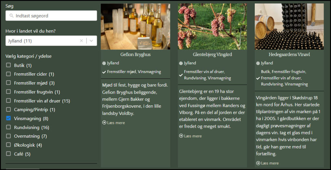Check the Fremstiller vin af druer option
The width and height of the screenshot is (331, 170).
tap(8, 101)
